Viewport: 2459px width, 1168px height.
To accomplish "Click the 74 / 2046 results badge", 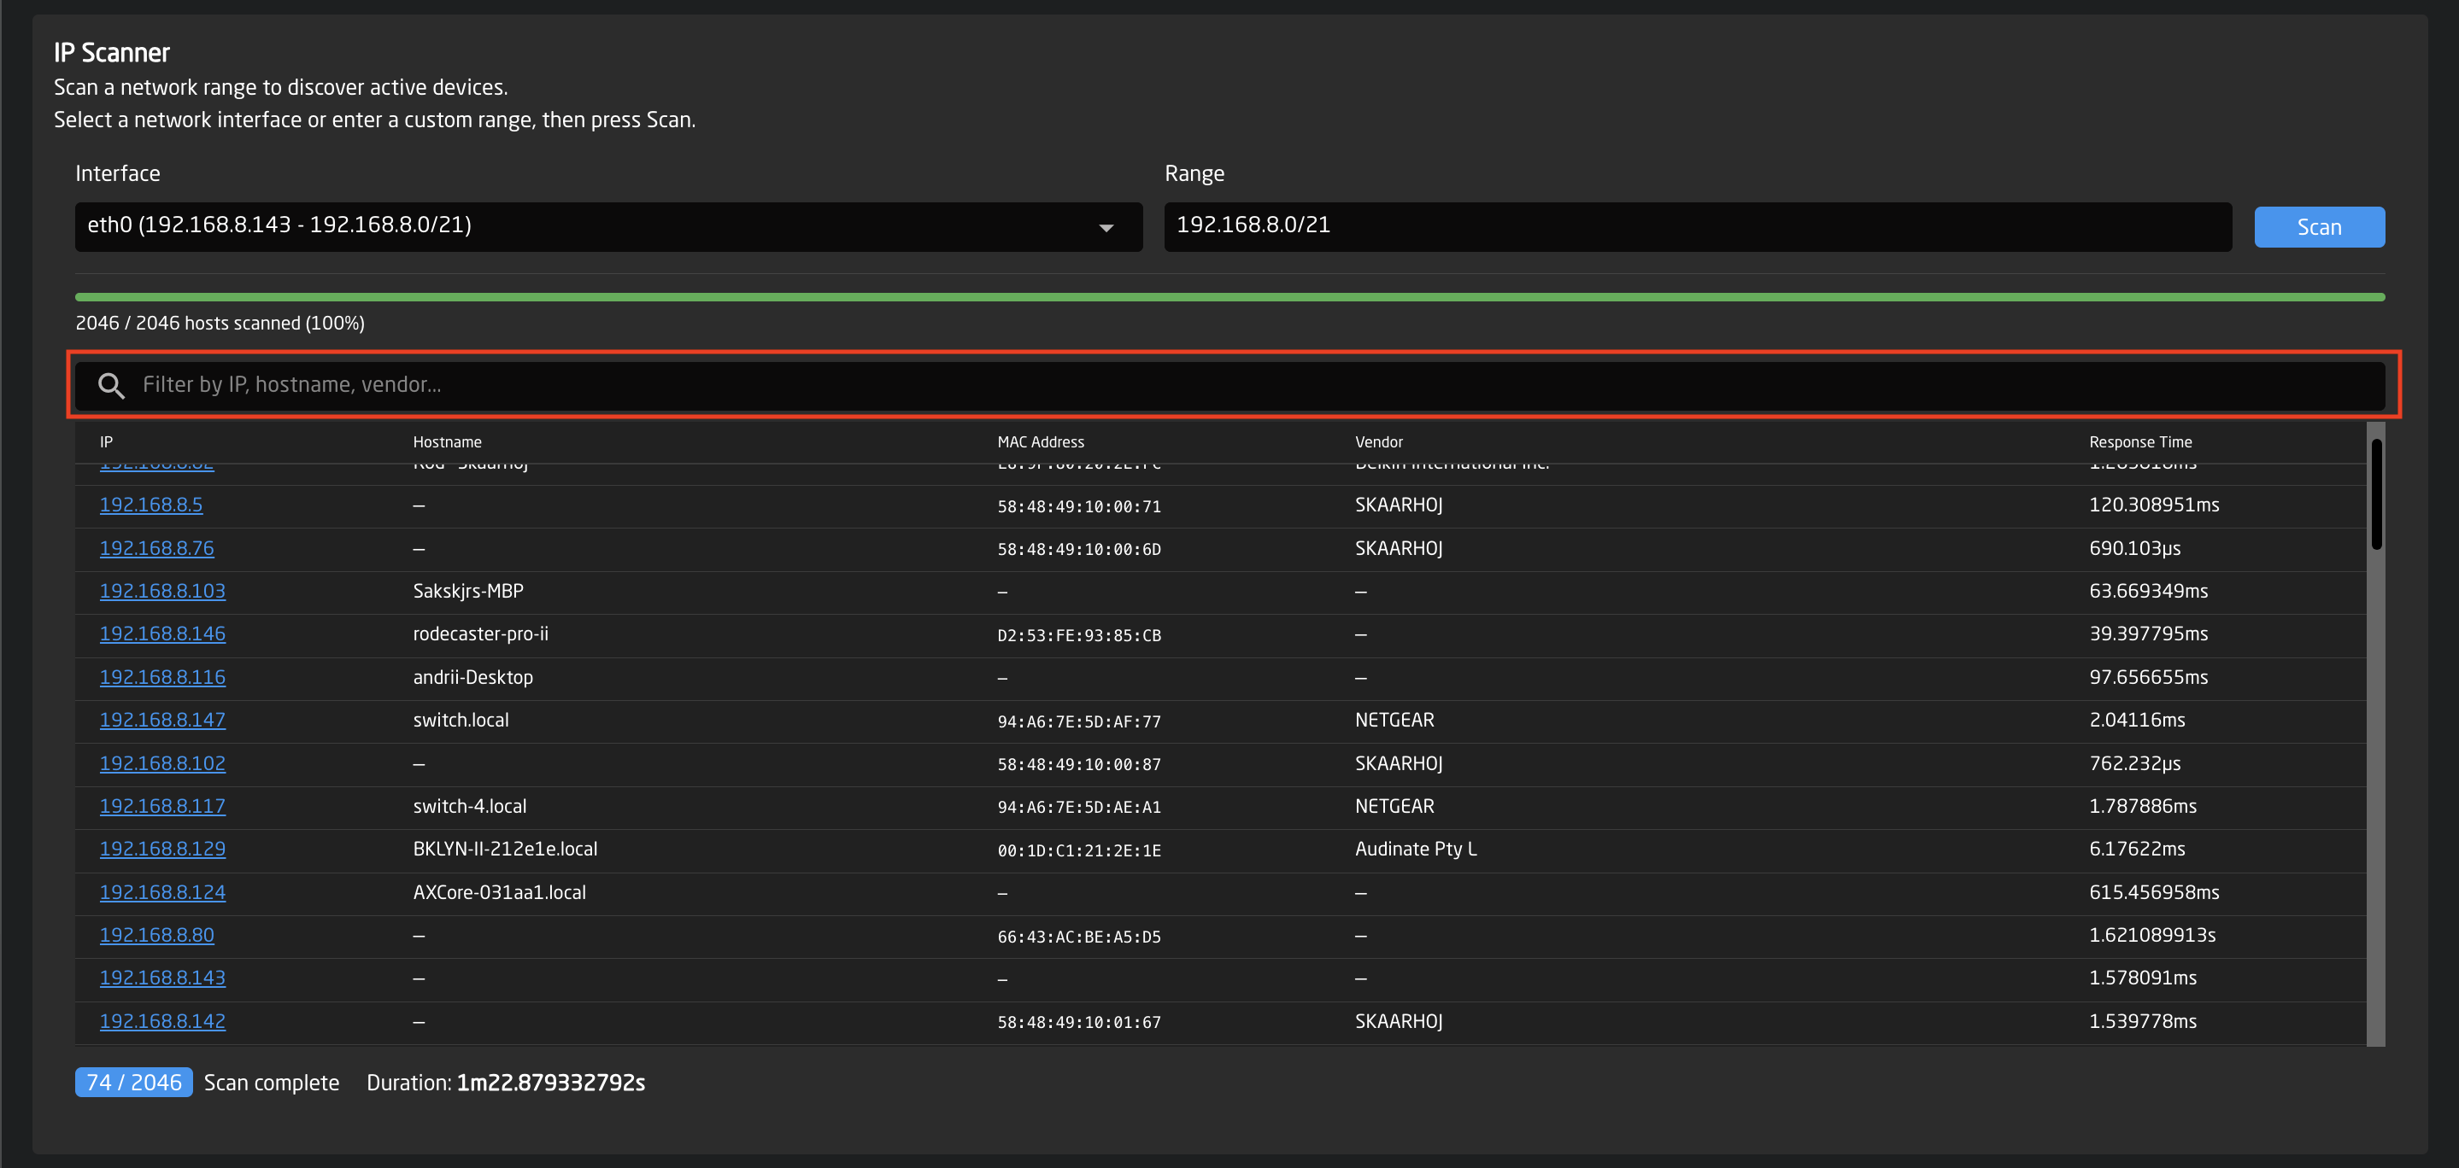I will coord(133,1082).
